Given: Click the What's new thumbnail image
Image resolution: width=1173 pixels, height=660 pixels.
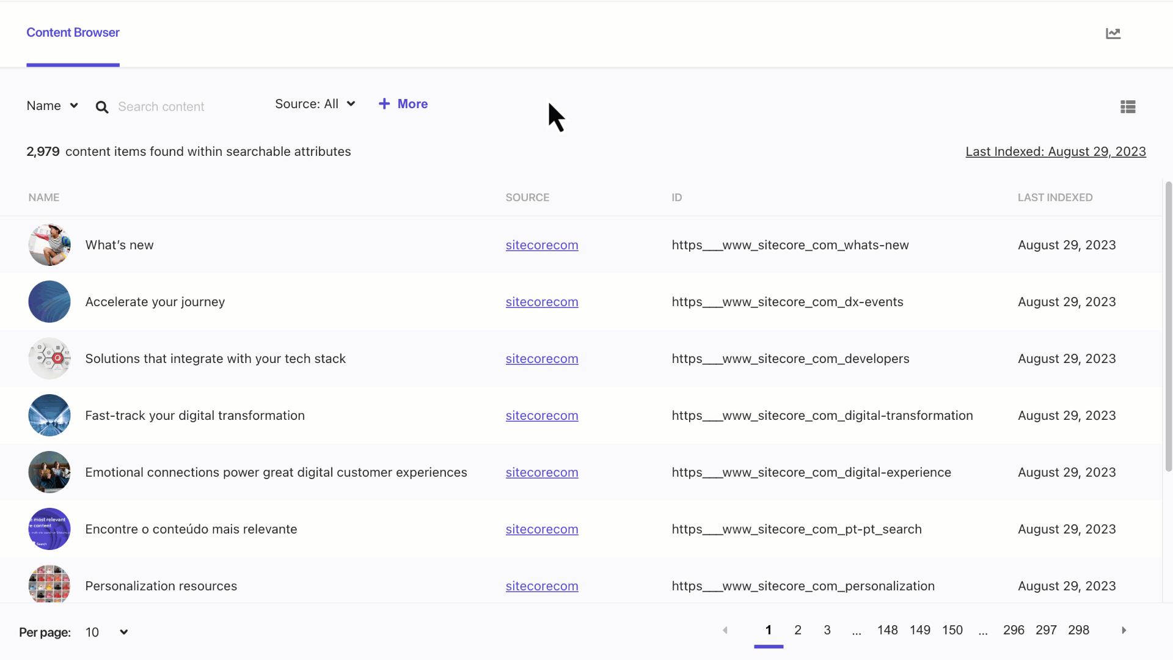Looking at the screenshot, I should coord(50,244).
